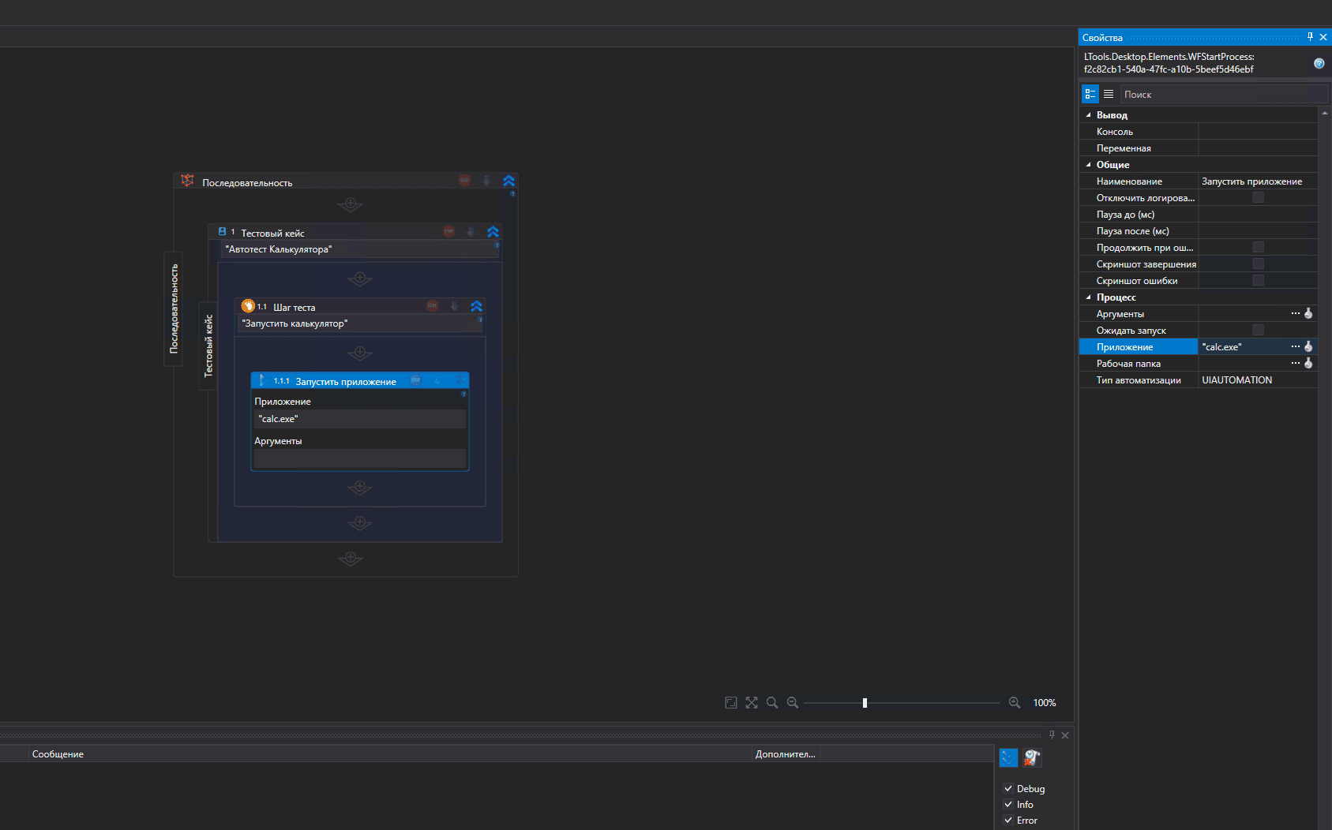1332x830 pixels.
Task: Click fit-to-screen arrows icon on canvas
Action: (752, 702)
